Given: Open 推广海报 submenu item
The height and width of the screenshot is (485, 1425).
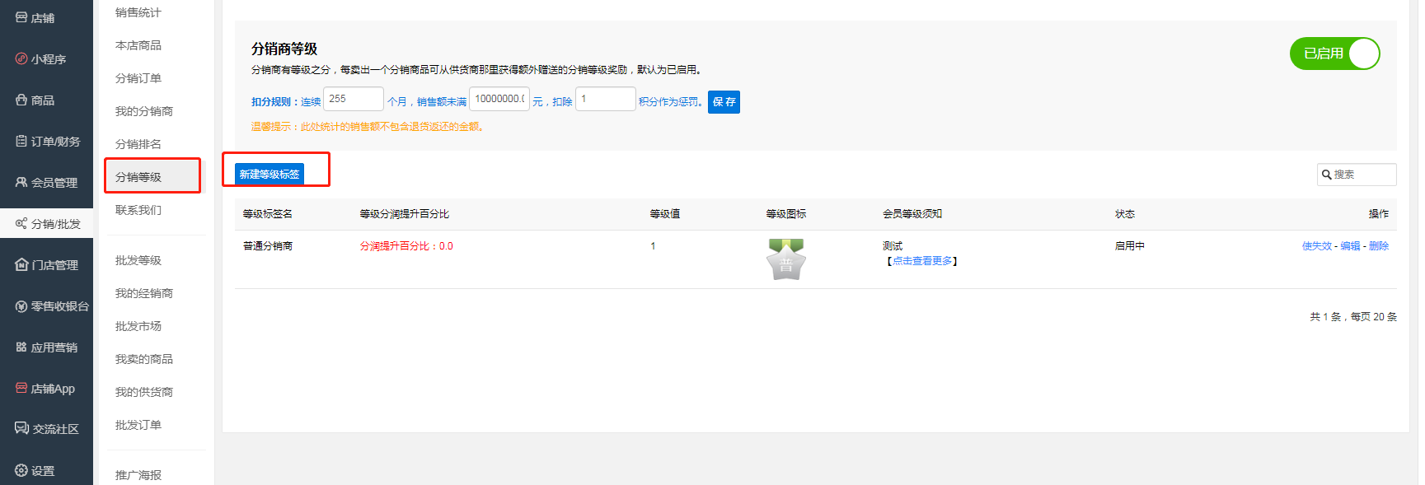Looking at the screenshot, I should (138, 475).
